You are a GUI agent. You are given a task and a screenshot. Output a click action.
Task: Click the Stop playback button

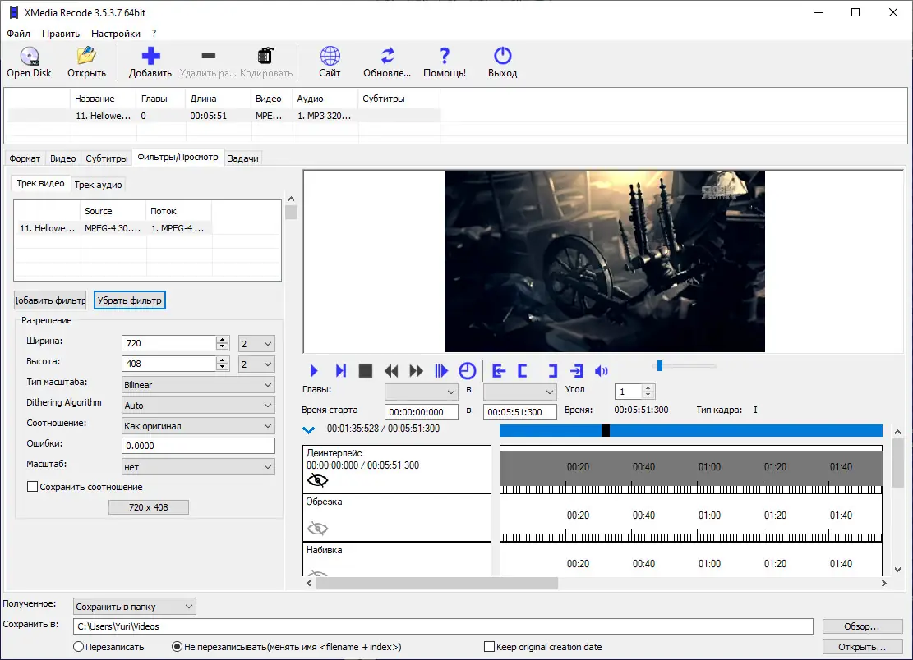click(366, 370)
